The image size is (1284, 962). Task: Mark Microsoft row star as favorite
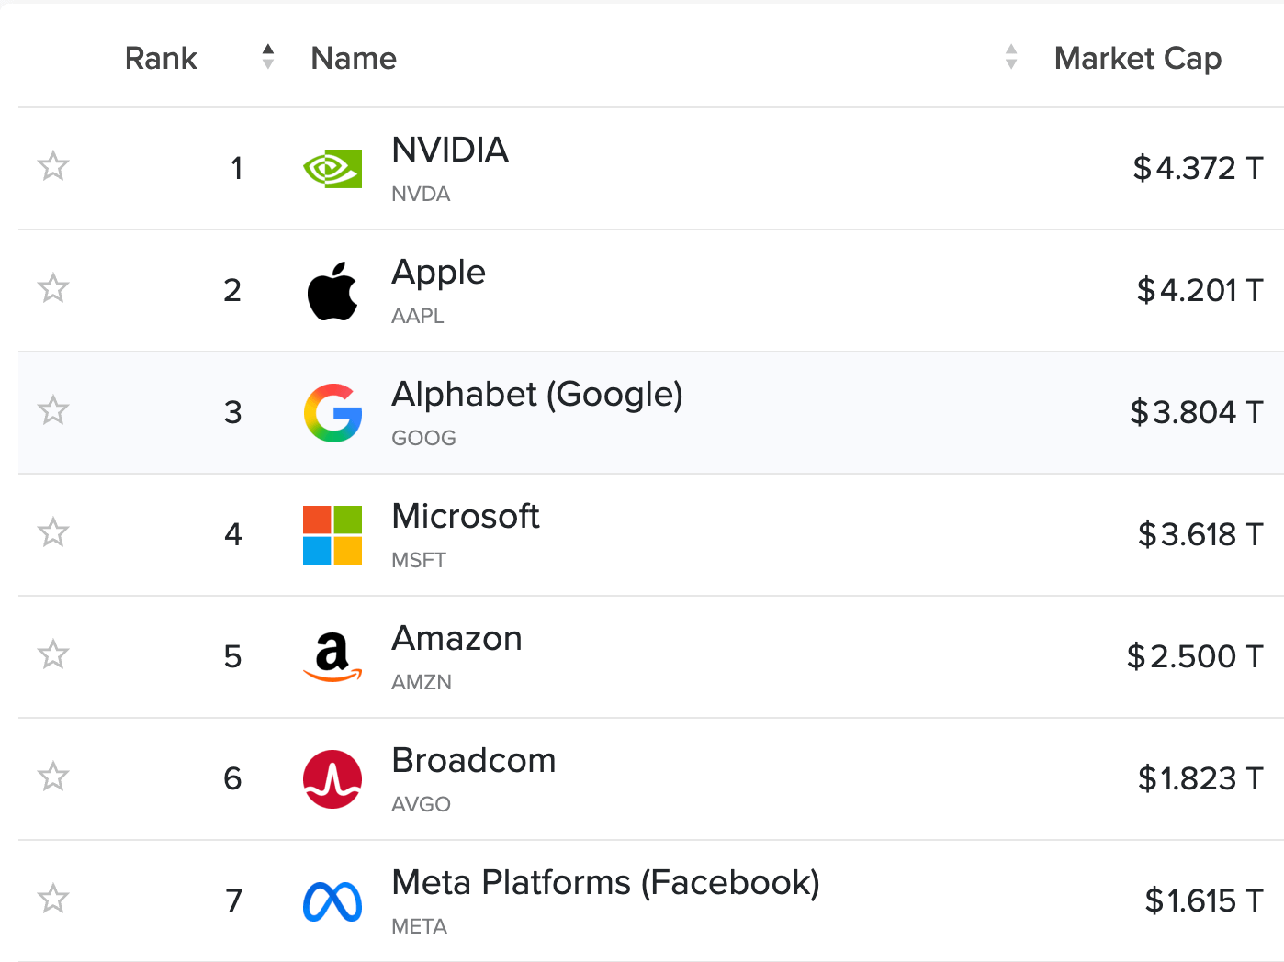coord(53,532)
